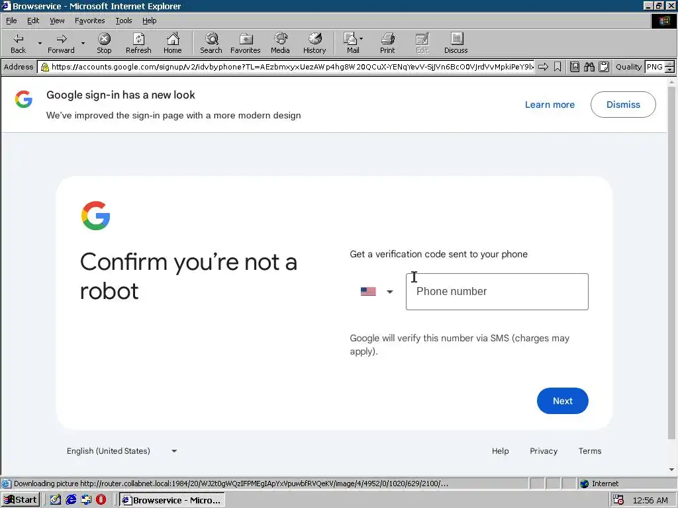
Task: Click the "Confirm you're not a robot" heading
Action: (x=189, y=276)
